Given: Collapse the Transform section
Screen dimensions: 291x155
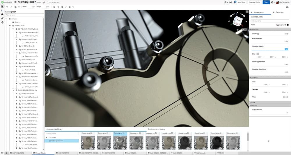Looking at the screenshot, I should click(250, 77).
